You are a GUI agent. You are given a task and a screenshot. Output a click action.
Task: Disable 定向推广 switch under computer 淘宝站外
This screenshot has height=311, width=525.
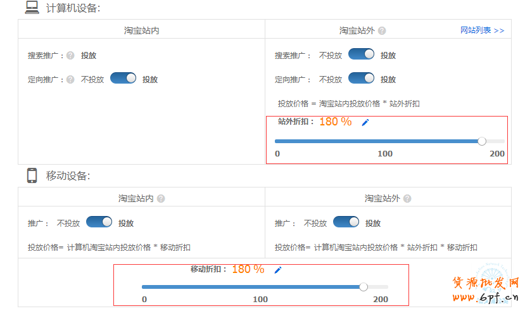tap(361, 79)
